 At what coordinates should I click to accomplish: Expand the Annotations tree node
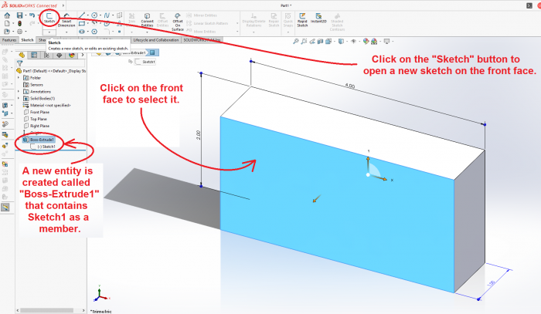click(18, 91)
